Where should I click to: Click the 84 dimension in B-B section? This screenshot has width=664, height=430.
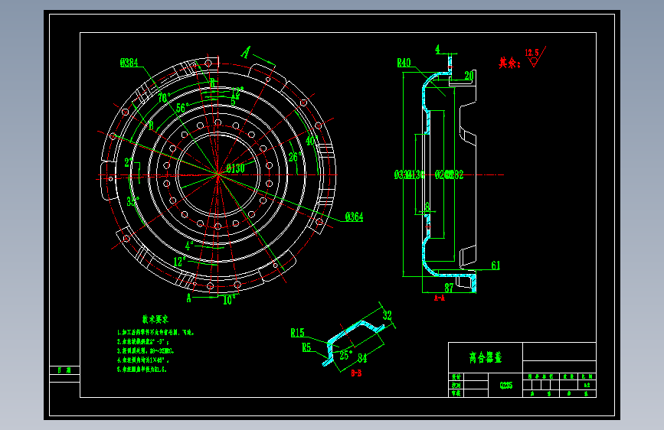[x=362, y=359]
